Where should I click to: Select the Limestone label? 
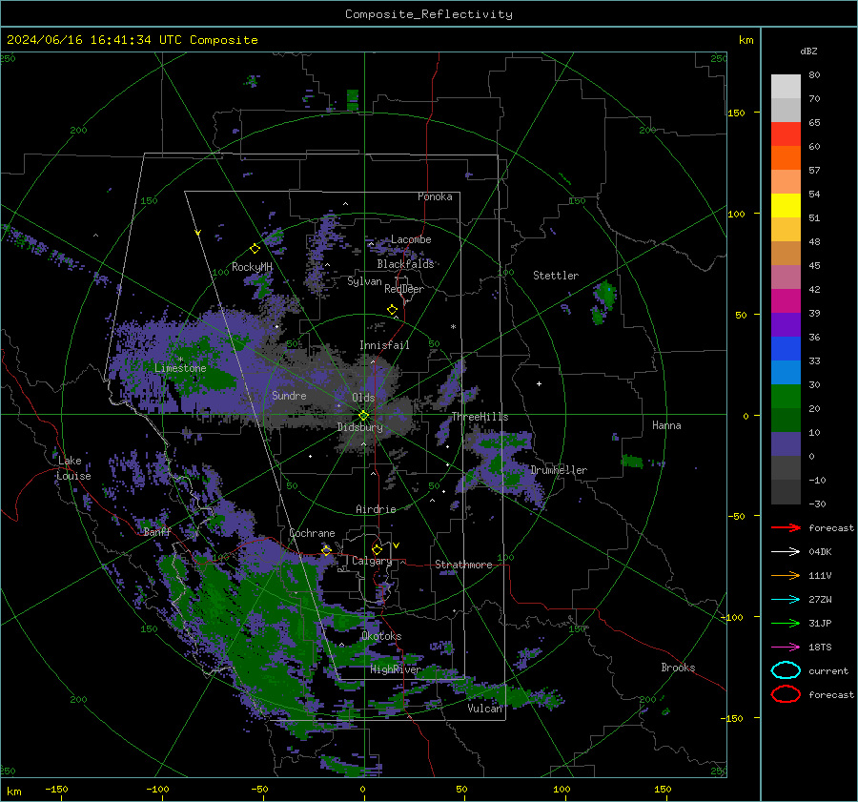click(x=180, y=368)
